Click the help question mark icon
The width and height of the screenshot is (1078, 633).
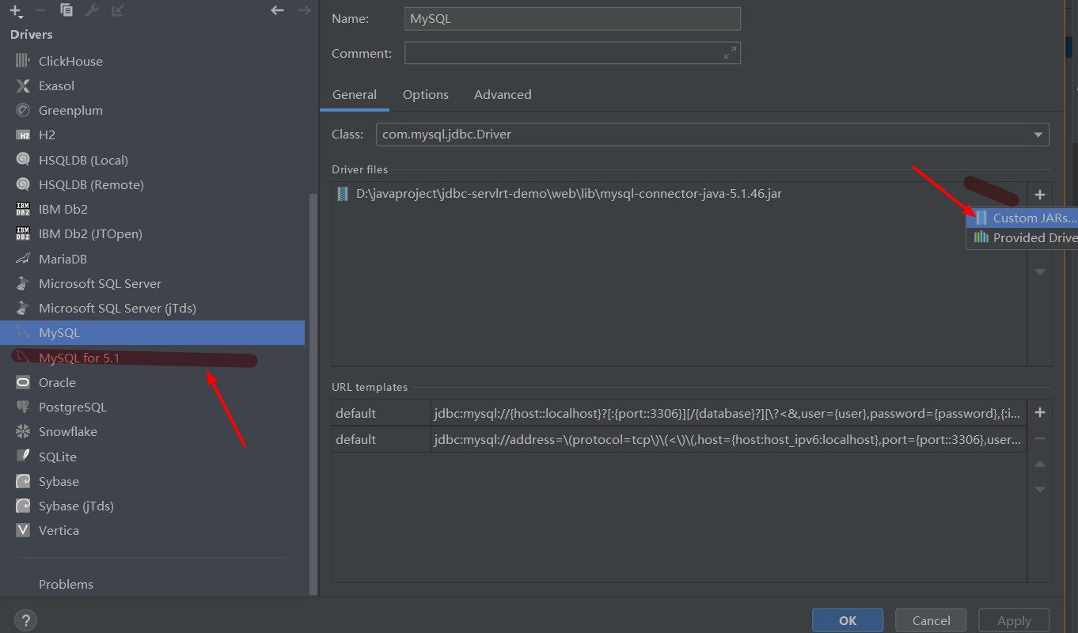point(25,620)
